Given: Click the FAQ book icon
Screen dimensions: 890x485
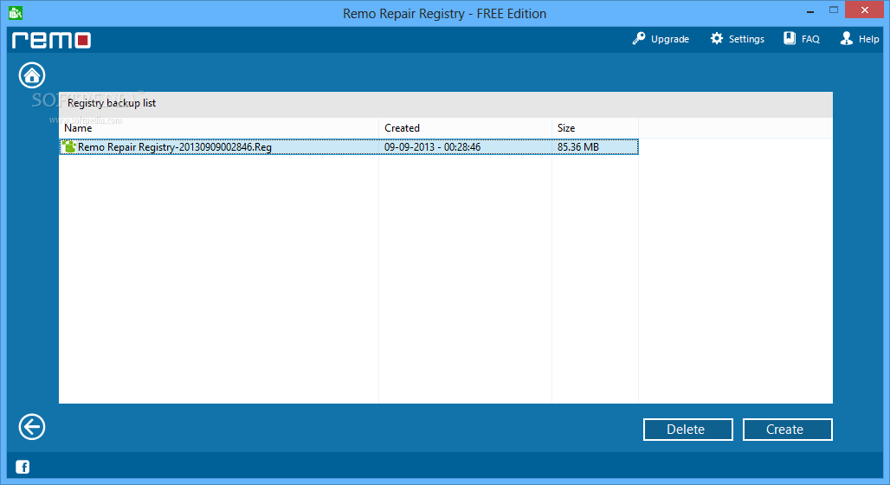Looking at the screenshot, I should coord(790,39).
